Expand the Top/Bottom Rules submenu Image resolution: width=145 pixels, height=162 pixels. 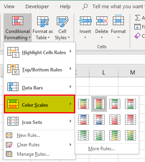coord(40,69)
